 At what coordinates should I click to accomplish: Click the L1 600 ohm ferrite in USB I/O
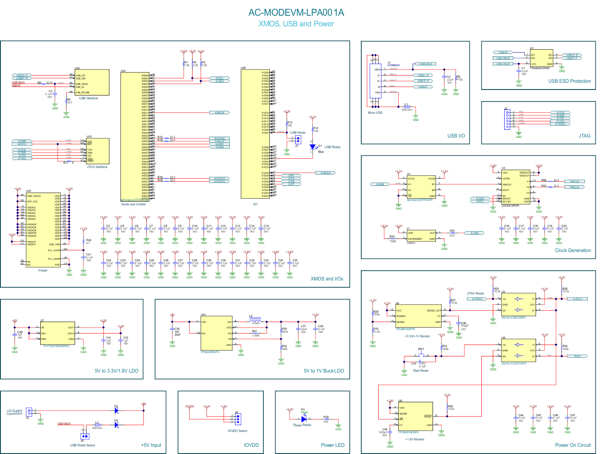(406, 106)
